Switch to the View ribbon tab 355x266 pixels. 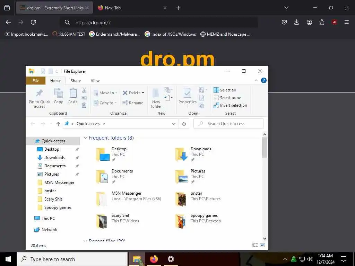click(x=95, y=81)
